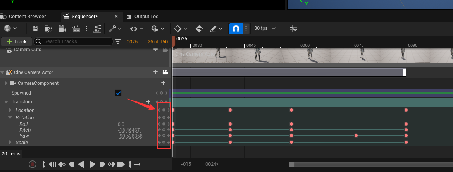Image resolution: width=453 pixels, height=172 pixels.
Task: Add a keyframe on the Location track
Action: tap(164, 110)
